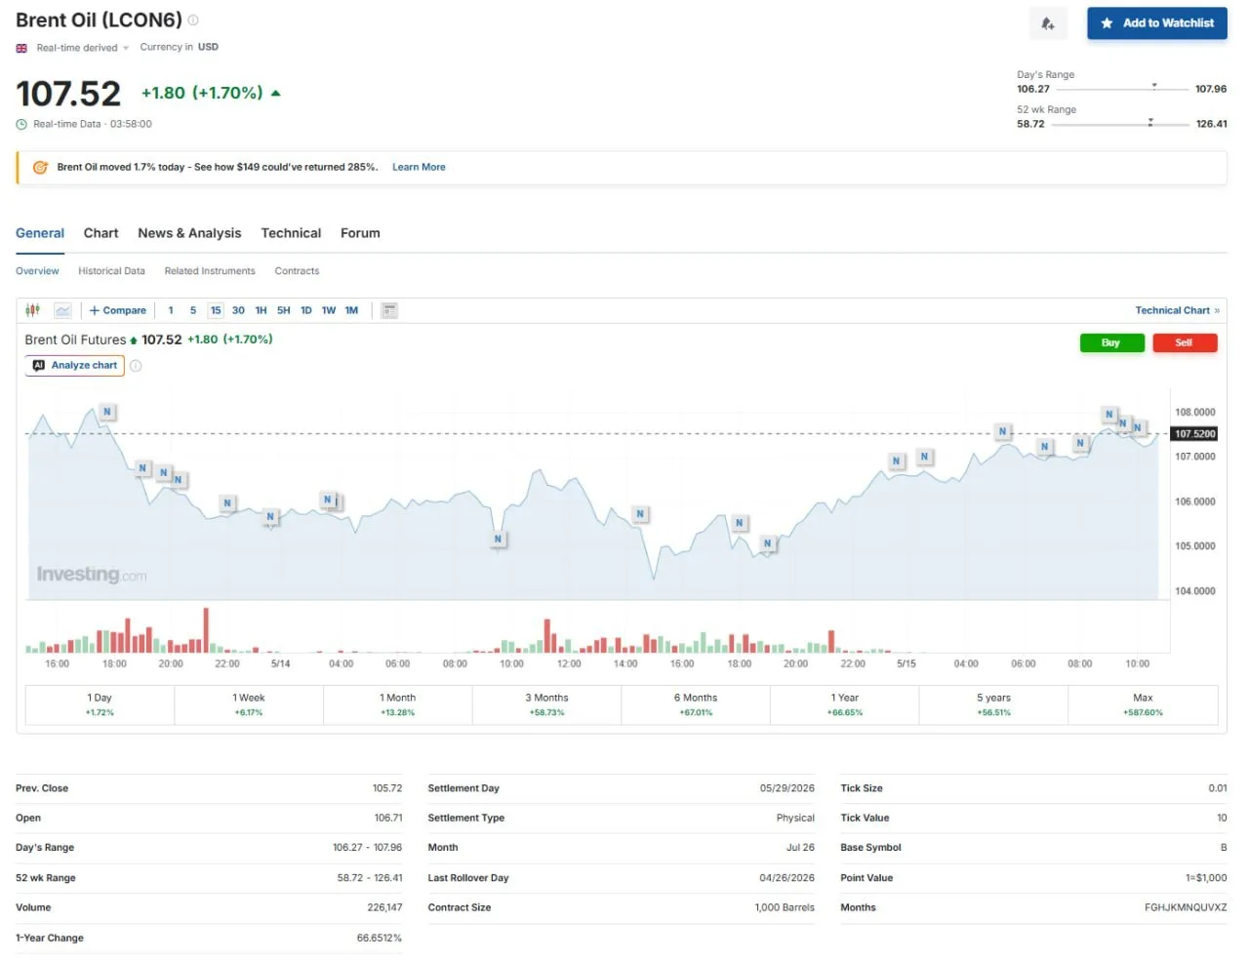Open the Technical Chart link
This screenshot has width=1249, height=961.
pos(1177,310)
